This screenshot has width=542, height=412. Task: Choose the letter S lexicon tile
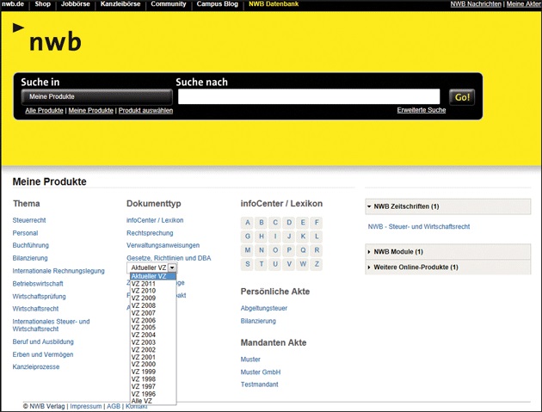coord(249,264)
